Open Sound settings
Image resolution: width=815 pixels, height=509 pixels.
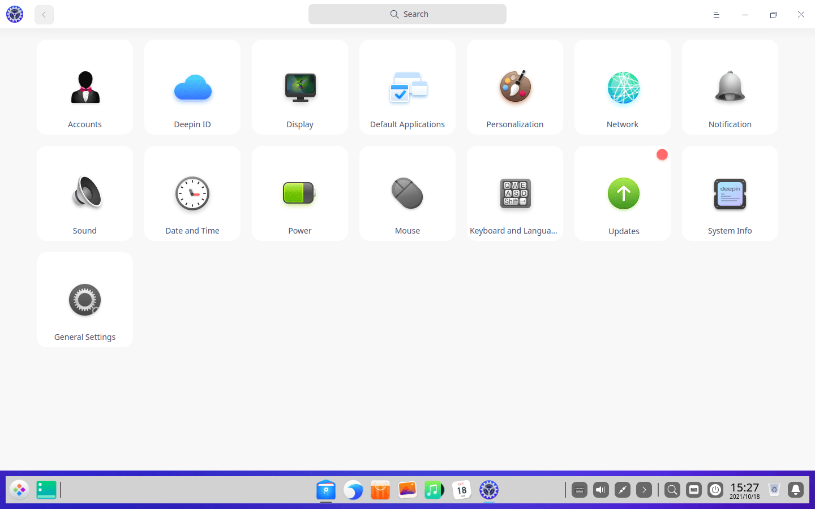(84, 193)
